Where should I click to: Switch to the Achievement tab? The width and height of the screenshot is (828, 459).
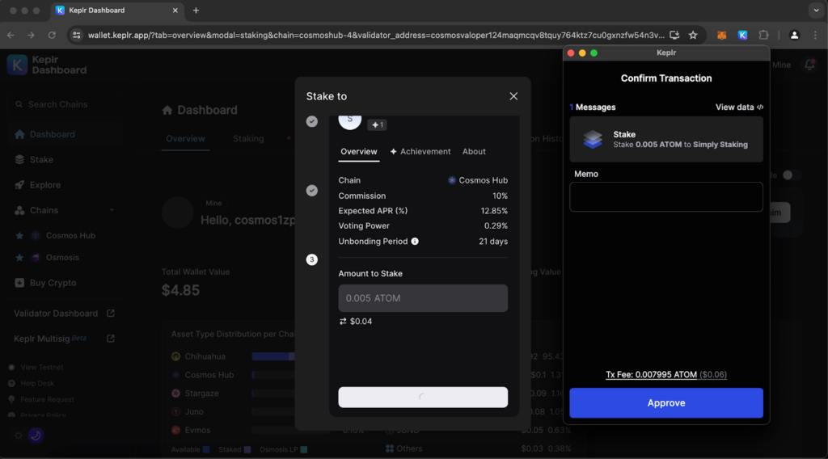click(420, 152)
